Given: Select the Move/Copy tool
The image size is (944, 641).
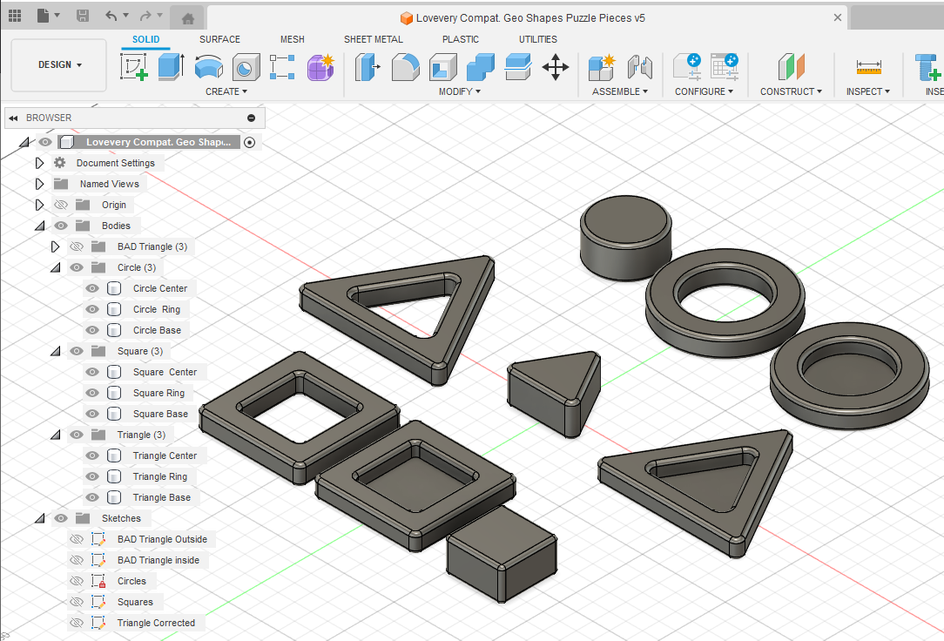Looking at the screenshot, I should coord(556,66).
